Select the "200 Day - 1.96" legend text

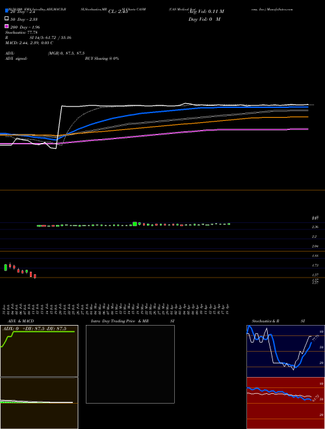25,27
